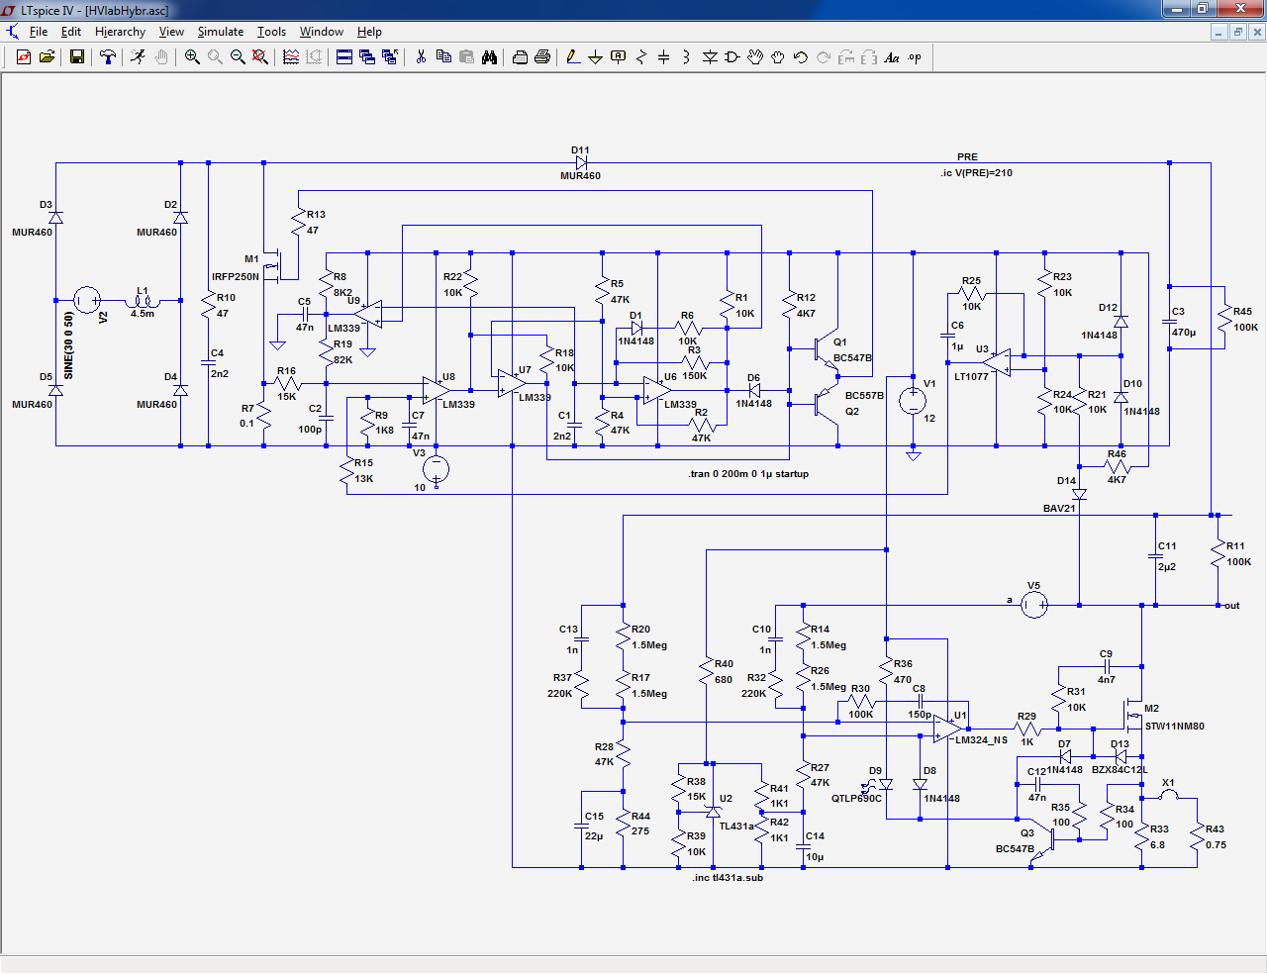Screen dimensions: 1267x974
Task: Click the BC557B transistor label
Action: (x=864, y=396)
